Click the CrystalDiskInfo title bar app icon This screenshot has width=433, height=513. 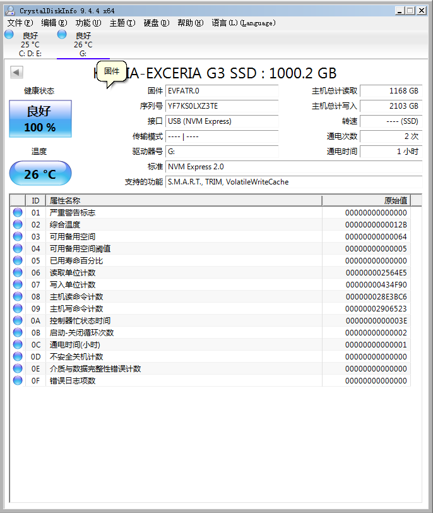[11, 11]
